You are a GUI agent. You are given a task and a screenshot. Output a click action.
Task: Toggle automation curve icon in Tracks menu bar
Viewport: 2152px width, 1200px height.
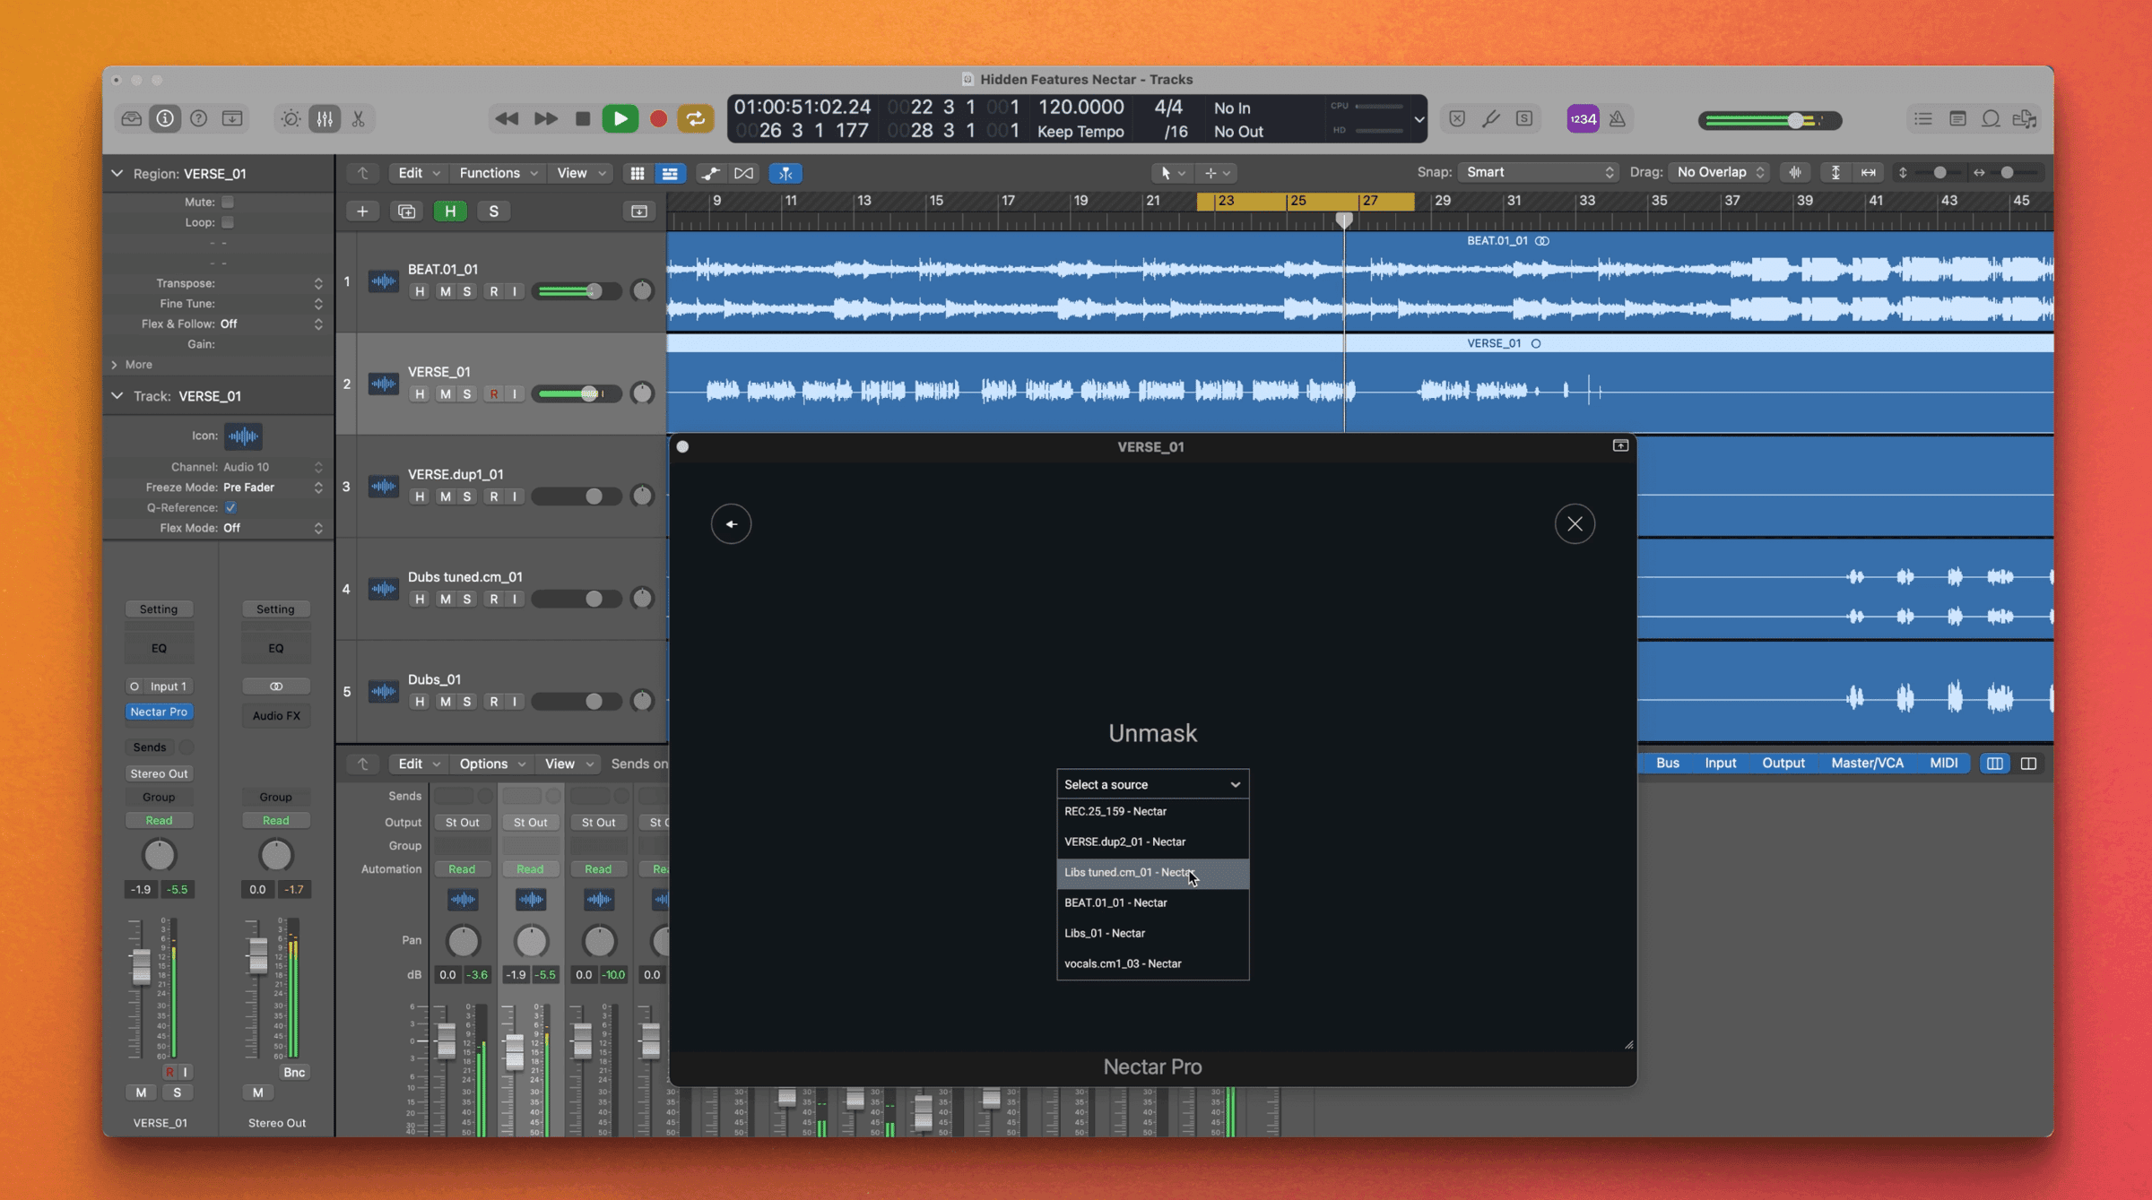tap(710, 173)
